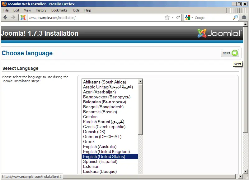Select English (United Kingdom) from the list
This screenshot has width=249, height=180.
110,151
